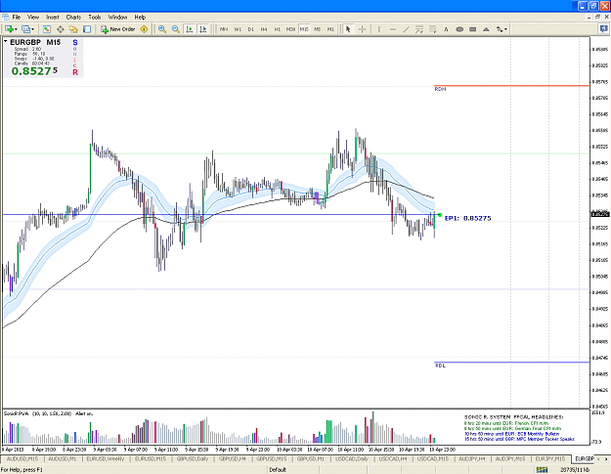Click the Zoom Out magnifier
The width and height of the screenshot is (611, 474).
coord(176,29)
